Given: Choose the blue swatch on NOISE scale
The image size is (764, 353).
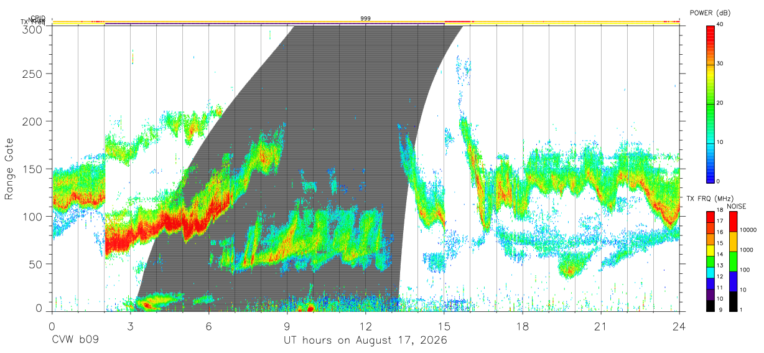Looking at the screenshot, I should pos(733,281).
